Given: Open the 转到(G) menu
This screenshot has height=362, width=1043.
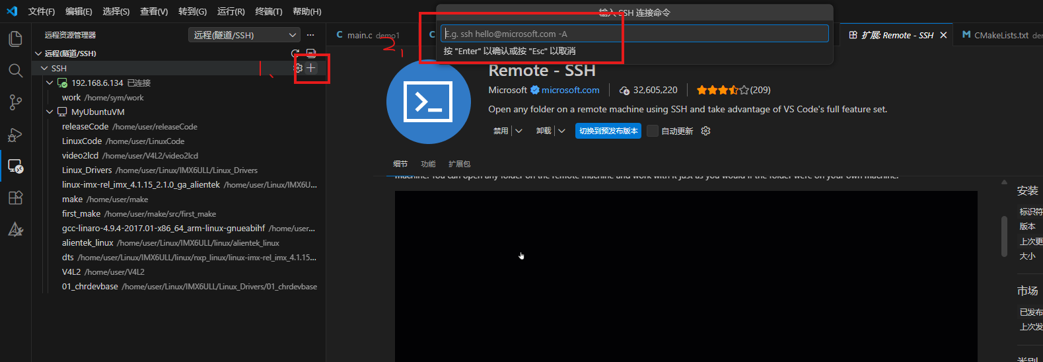Looking at the screenshot, I should 192,11.
